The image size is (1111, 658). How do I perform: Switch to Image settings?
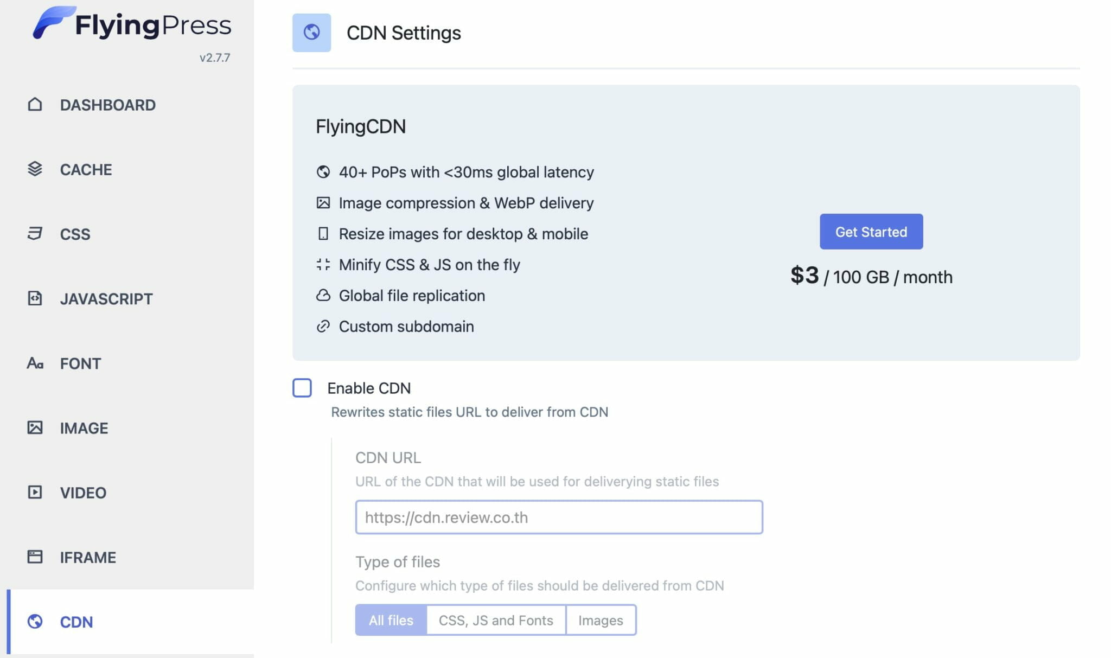pyautogui.click(x=84, y=428)
